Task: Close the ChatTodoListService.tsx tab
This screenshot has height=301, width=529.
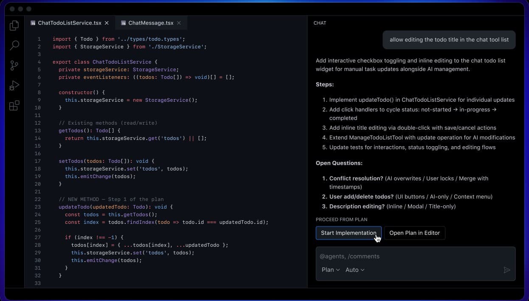Action: coord(106,23)
